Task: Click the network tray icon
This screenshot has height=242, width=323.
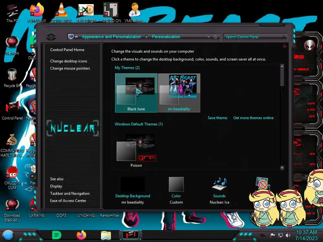Action: pos(280,235)
